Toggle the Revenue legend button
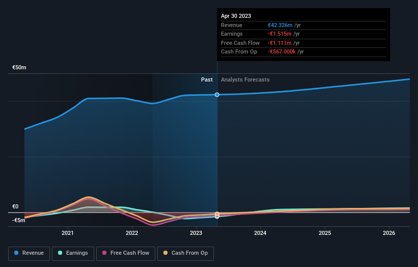This screenshot has width=418, height=267. pos(29,253)
